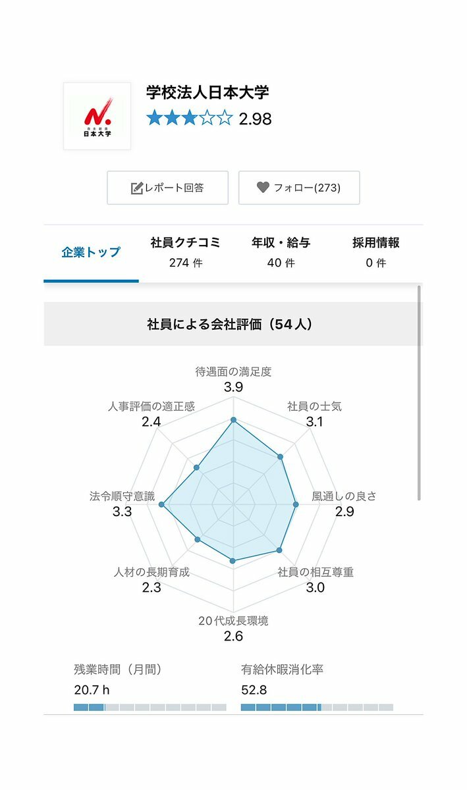467x790 pixels.
Task: Select the 企業トップ tab
Action: (91, 253)
